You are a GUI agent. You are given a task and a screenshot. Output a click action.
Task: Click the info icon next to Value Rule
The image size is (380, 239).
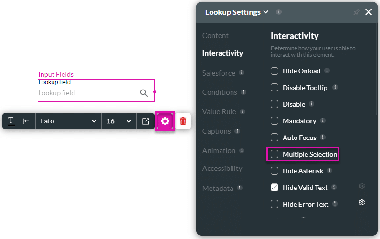[243, 111]
